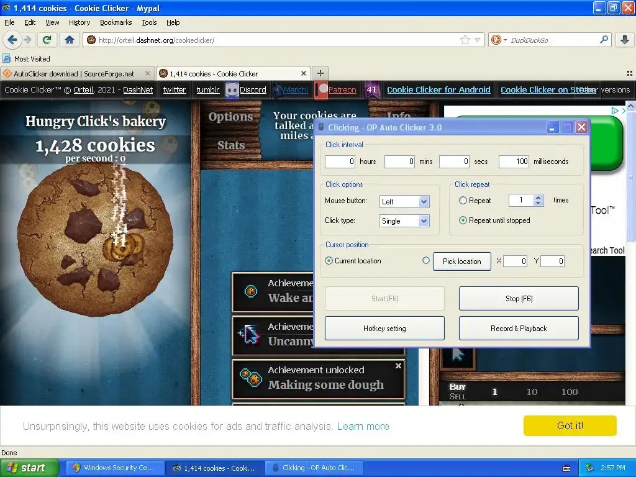Image resolution: width=636 pixels, height=477 pixels.
Task: Open the File menu
Action: tap(9, 22)
